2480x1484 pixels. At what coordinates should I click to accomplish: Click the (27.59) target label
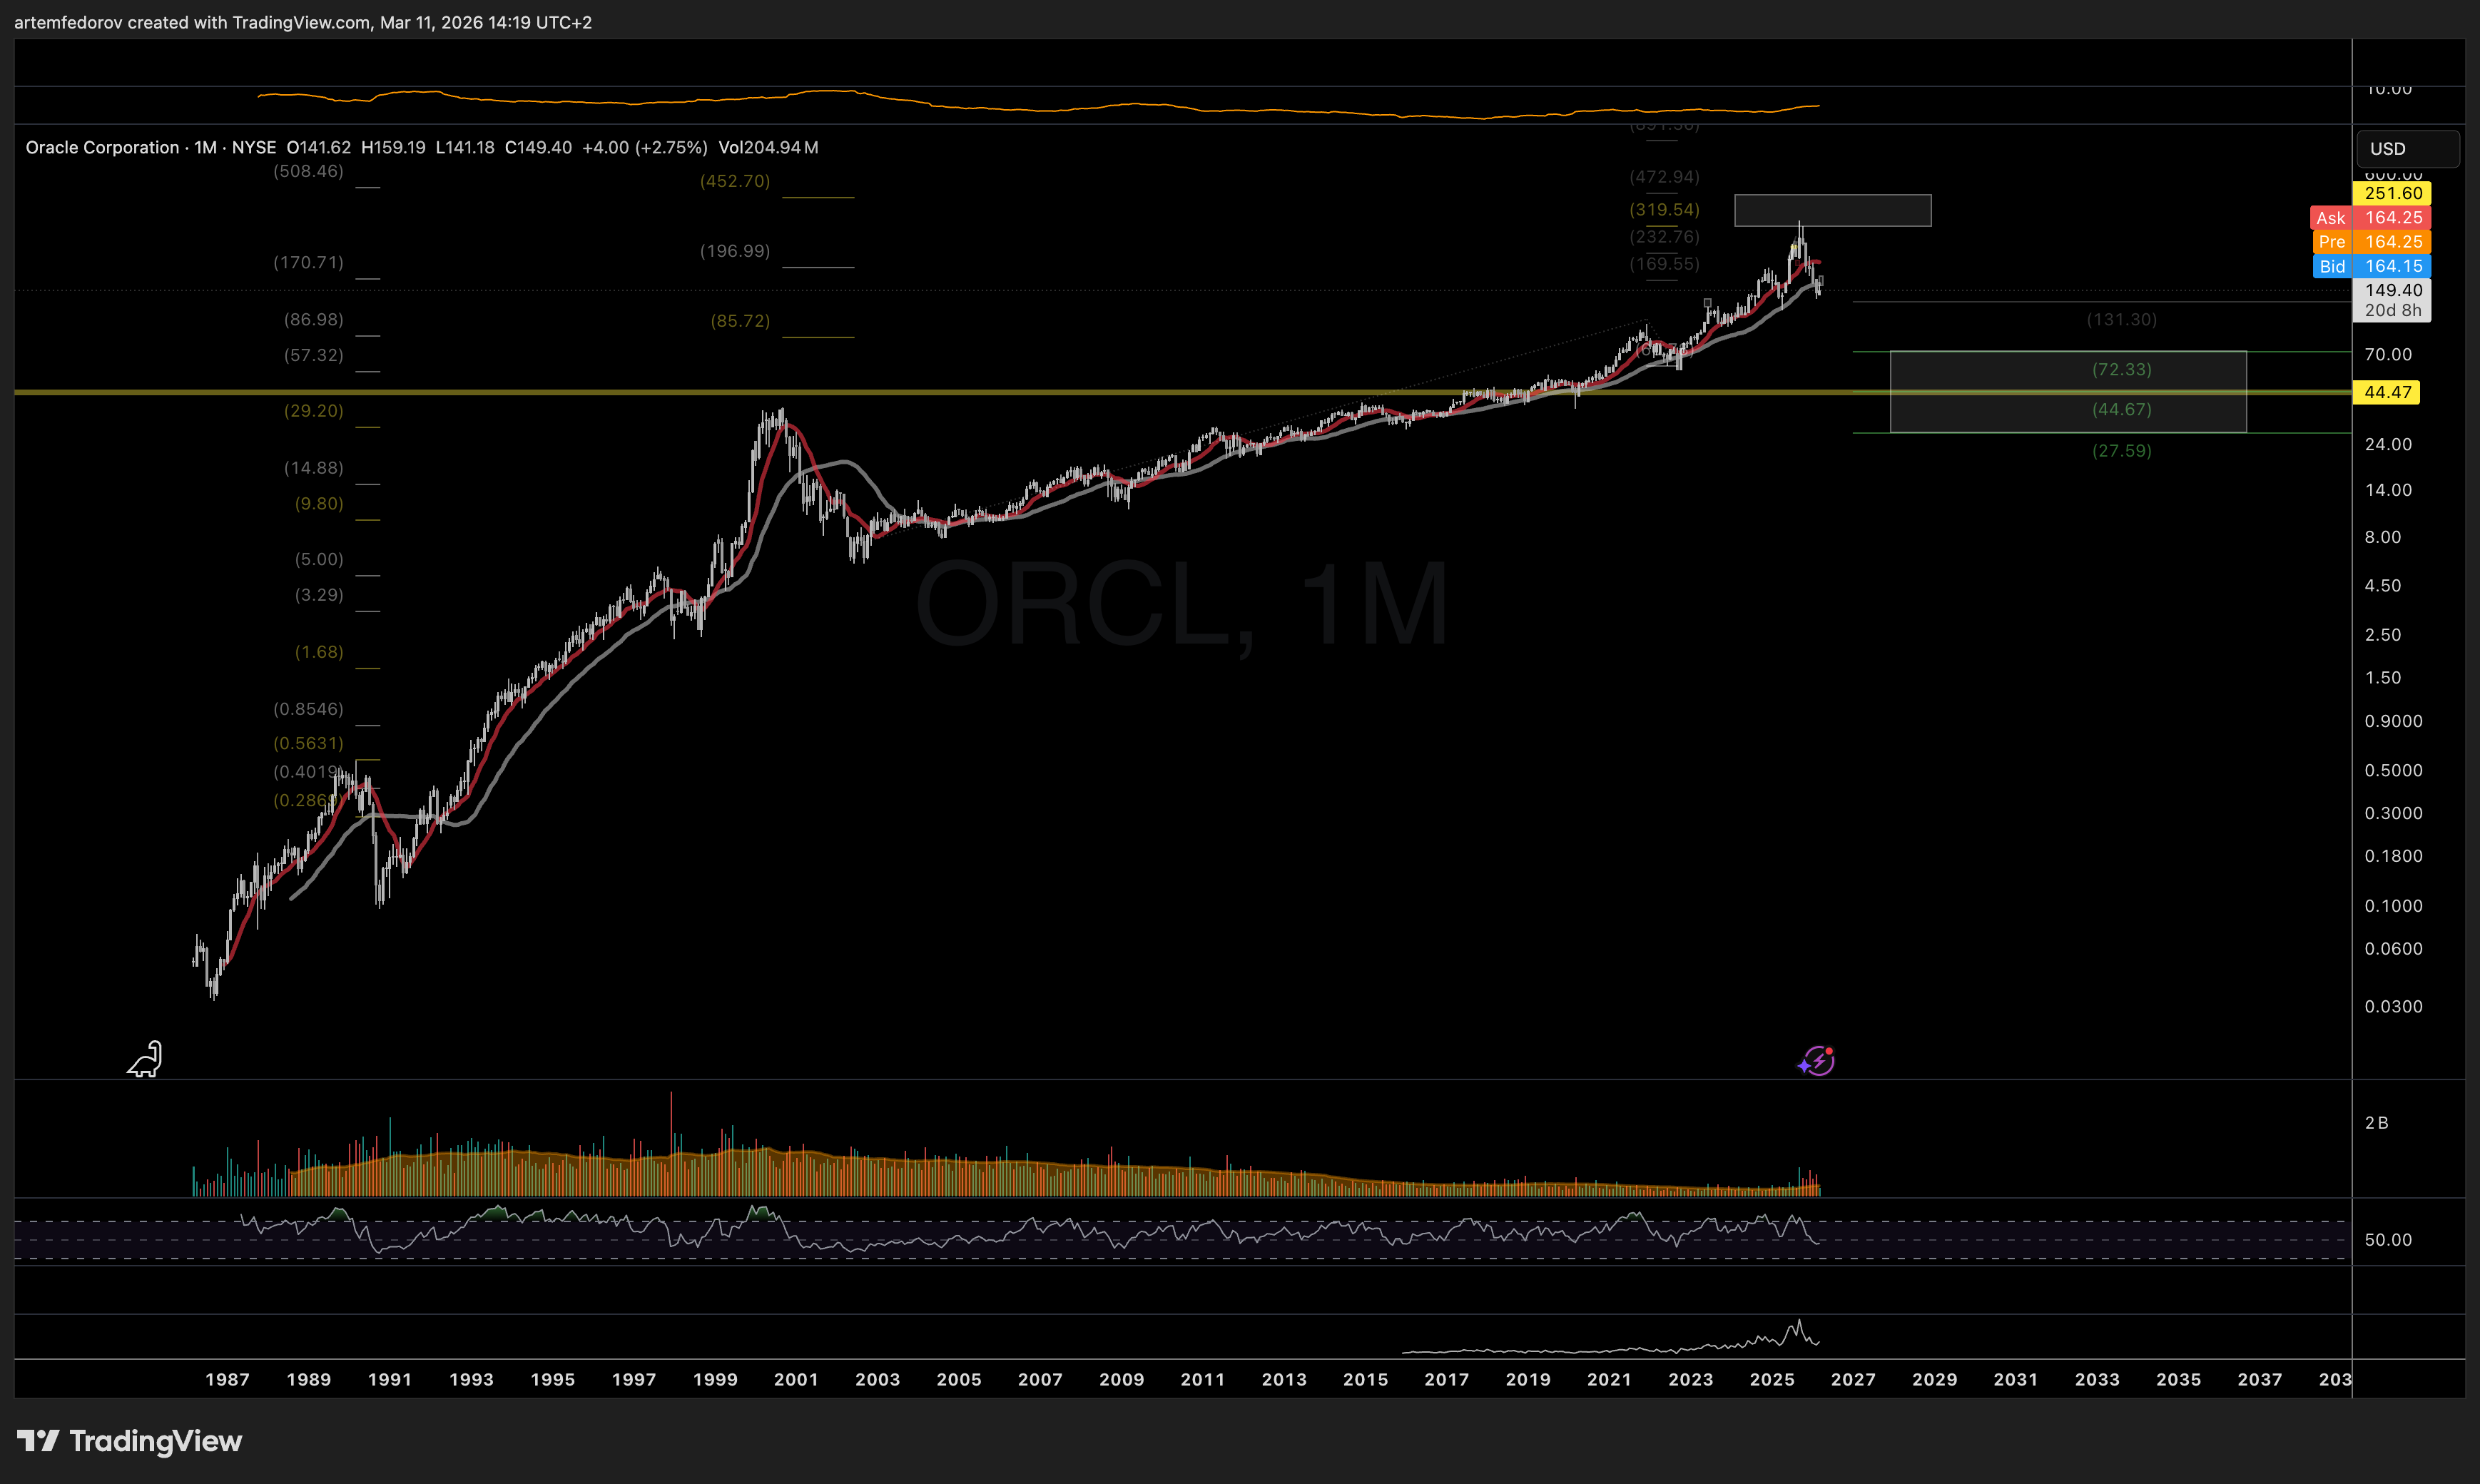pos(2121,451)
